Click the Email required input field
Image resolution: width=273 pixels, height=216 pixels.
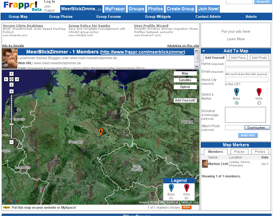(248, 70)
